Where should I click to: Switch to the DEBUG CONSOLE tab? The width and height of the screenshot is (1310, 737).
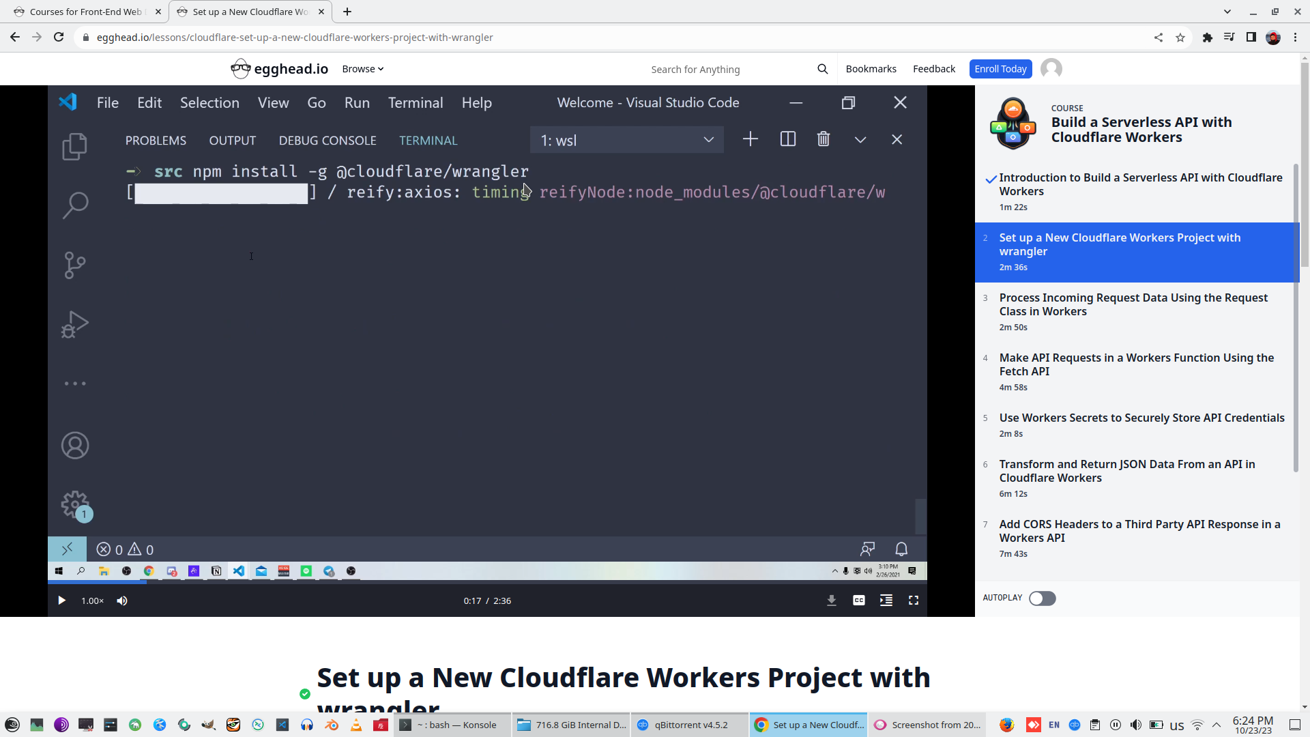pos(327,140)
